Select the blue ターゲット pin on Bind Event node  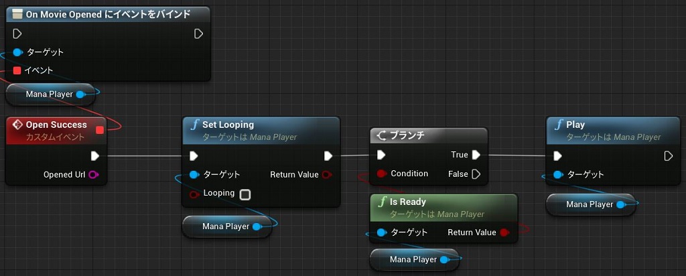pyautogui.click(x=17, y=52)
